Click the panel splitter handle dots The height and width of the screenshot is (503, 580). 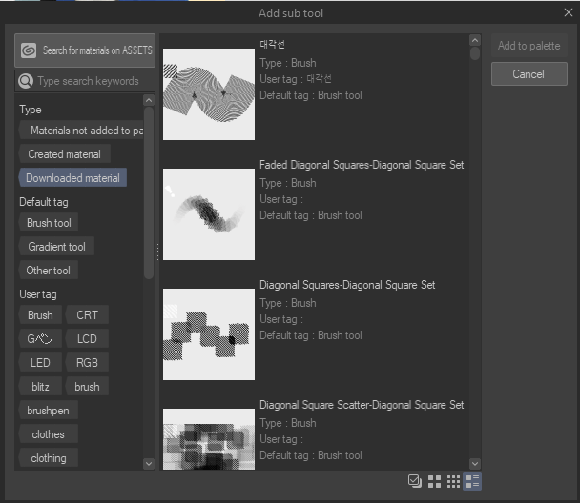pos(157,251)
